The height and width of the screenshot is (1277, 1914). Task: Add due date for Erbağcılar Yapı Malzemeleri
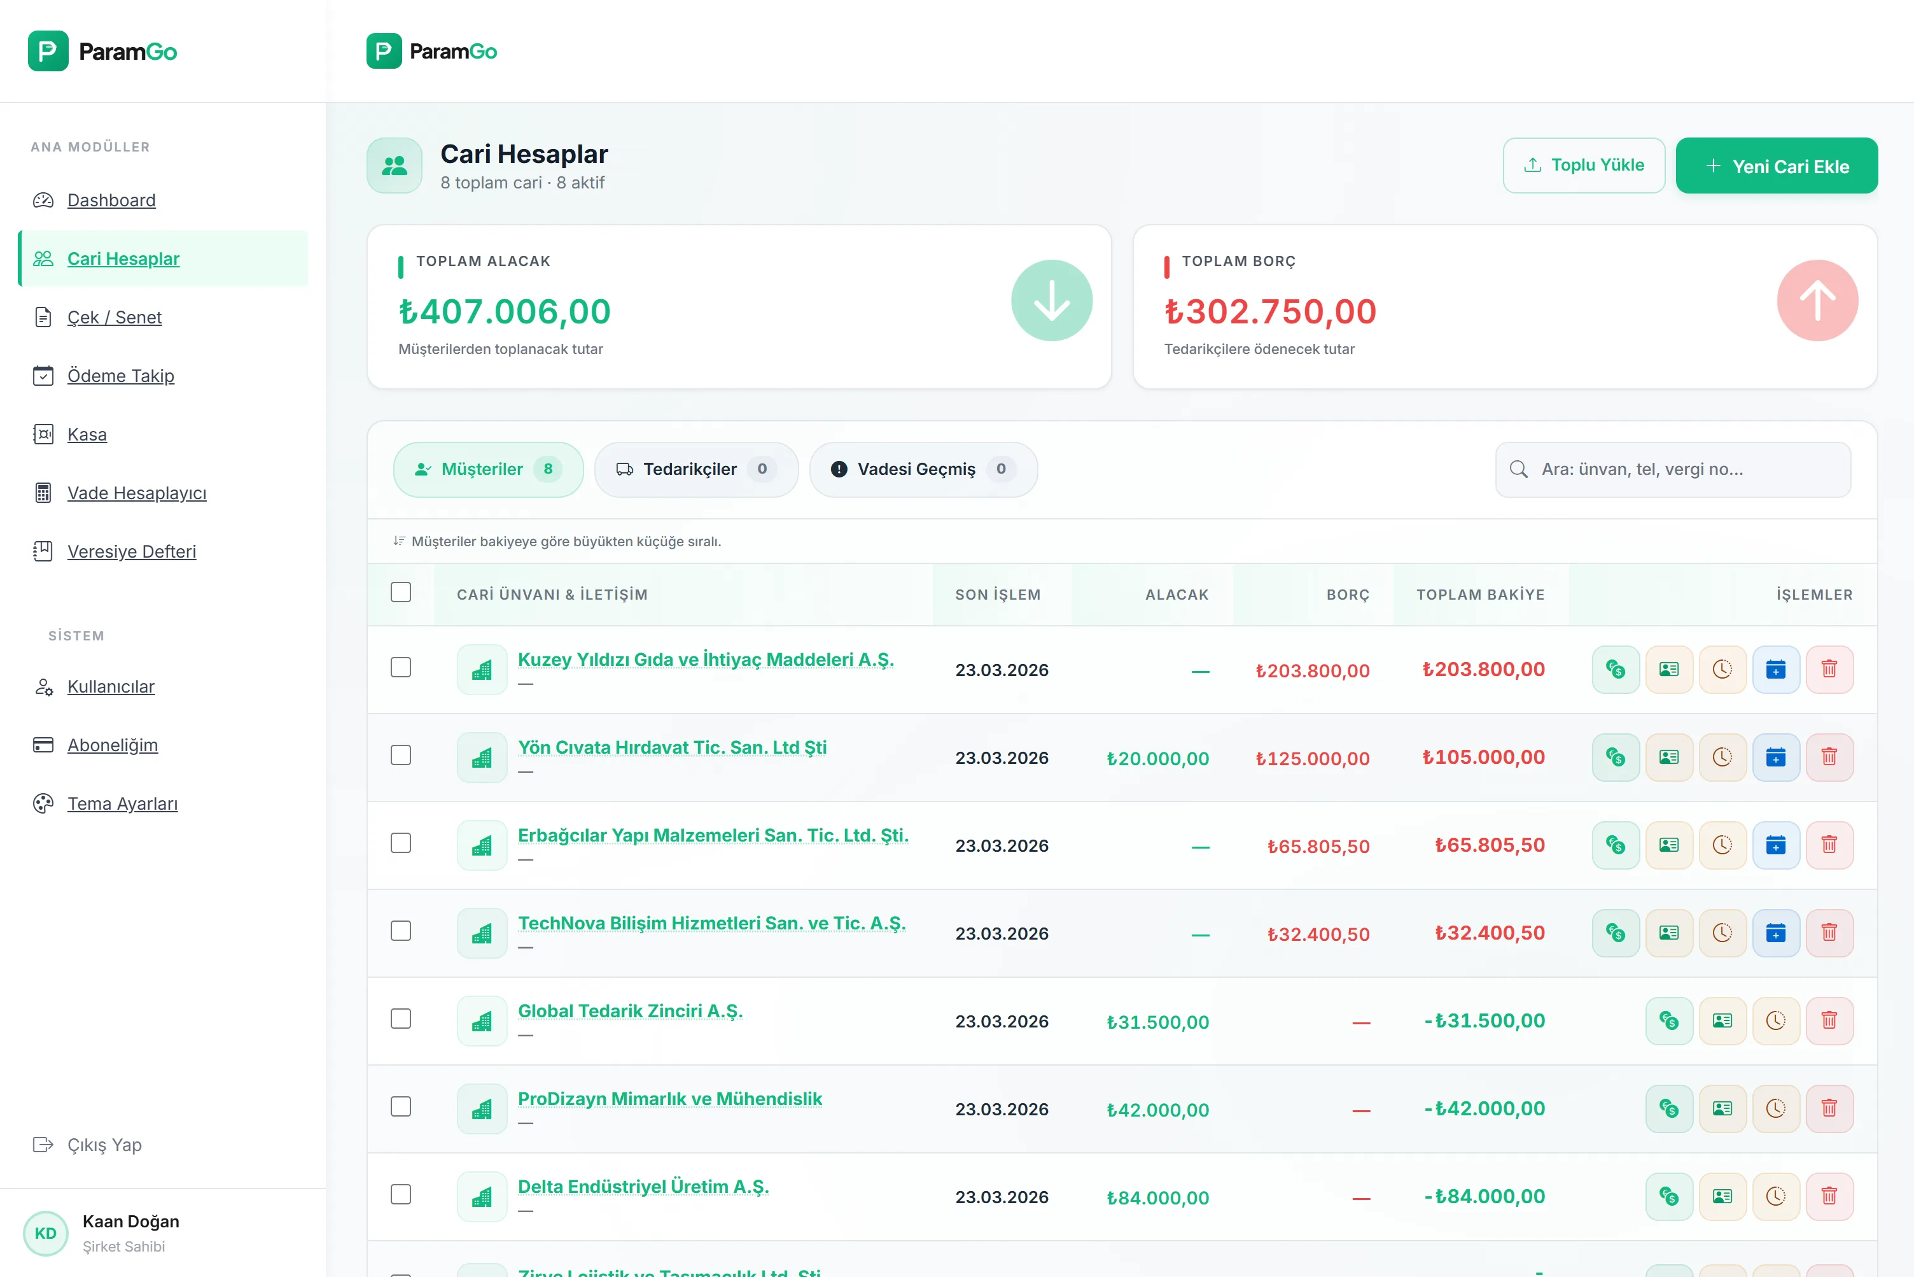point(1777,845)
